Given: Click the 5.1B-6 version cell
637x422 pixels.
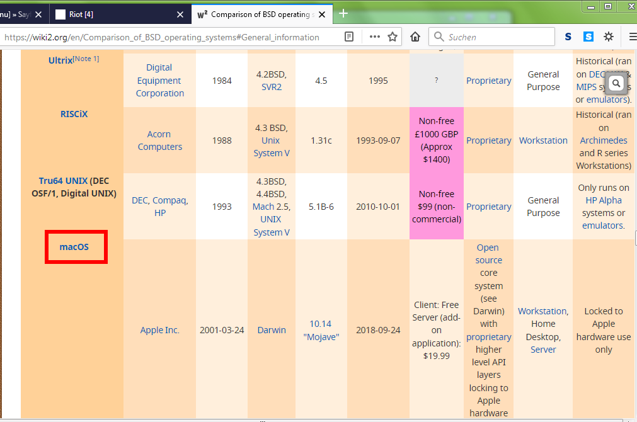Looking at the screenshot, I should pyautogui.click(x=321, y=207).
